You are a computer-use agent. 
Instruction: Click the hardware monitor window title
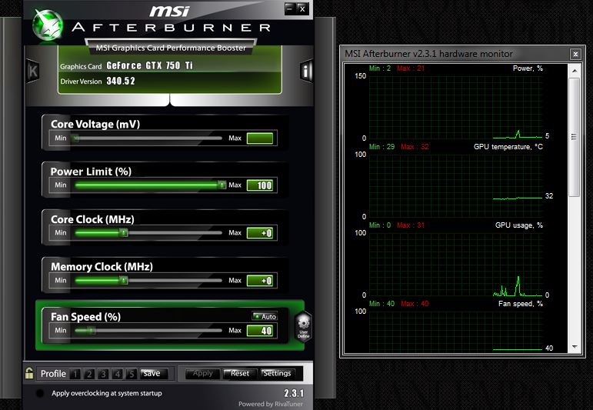tap(428, 54)
